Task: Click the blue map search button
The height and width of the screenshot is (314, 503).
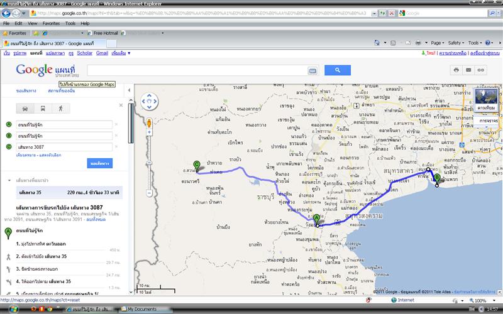Action: point(337,70)
